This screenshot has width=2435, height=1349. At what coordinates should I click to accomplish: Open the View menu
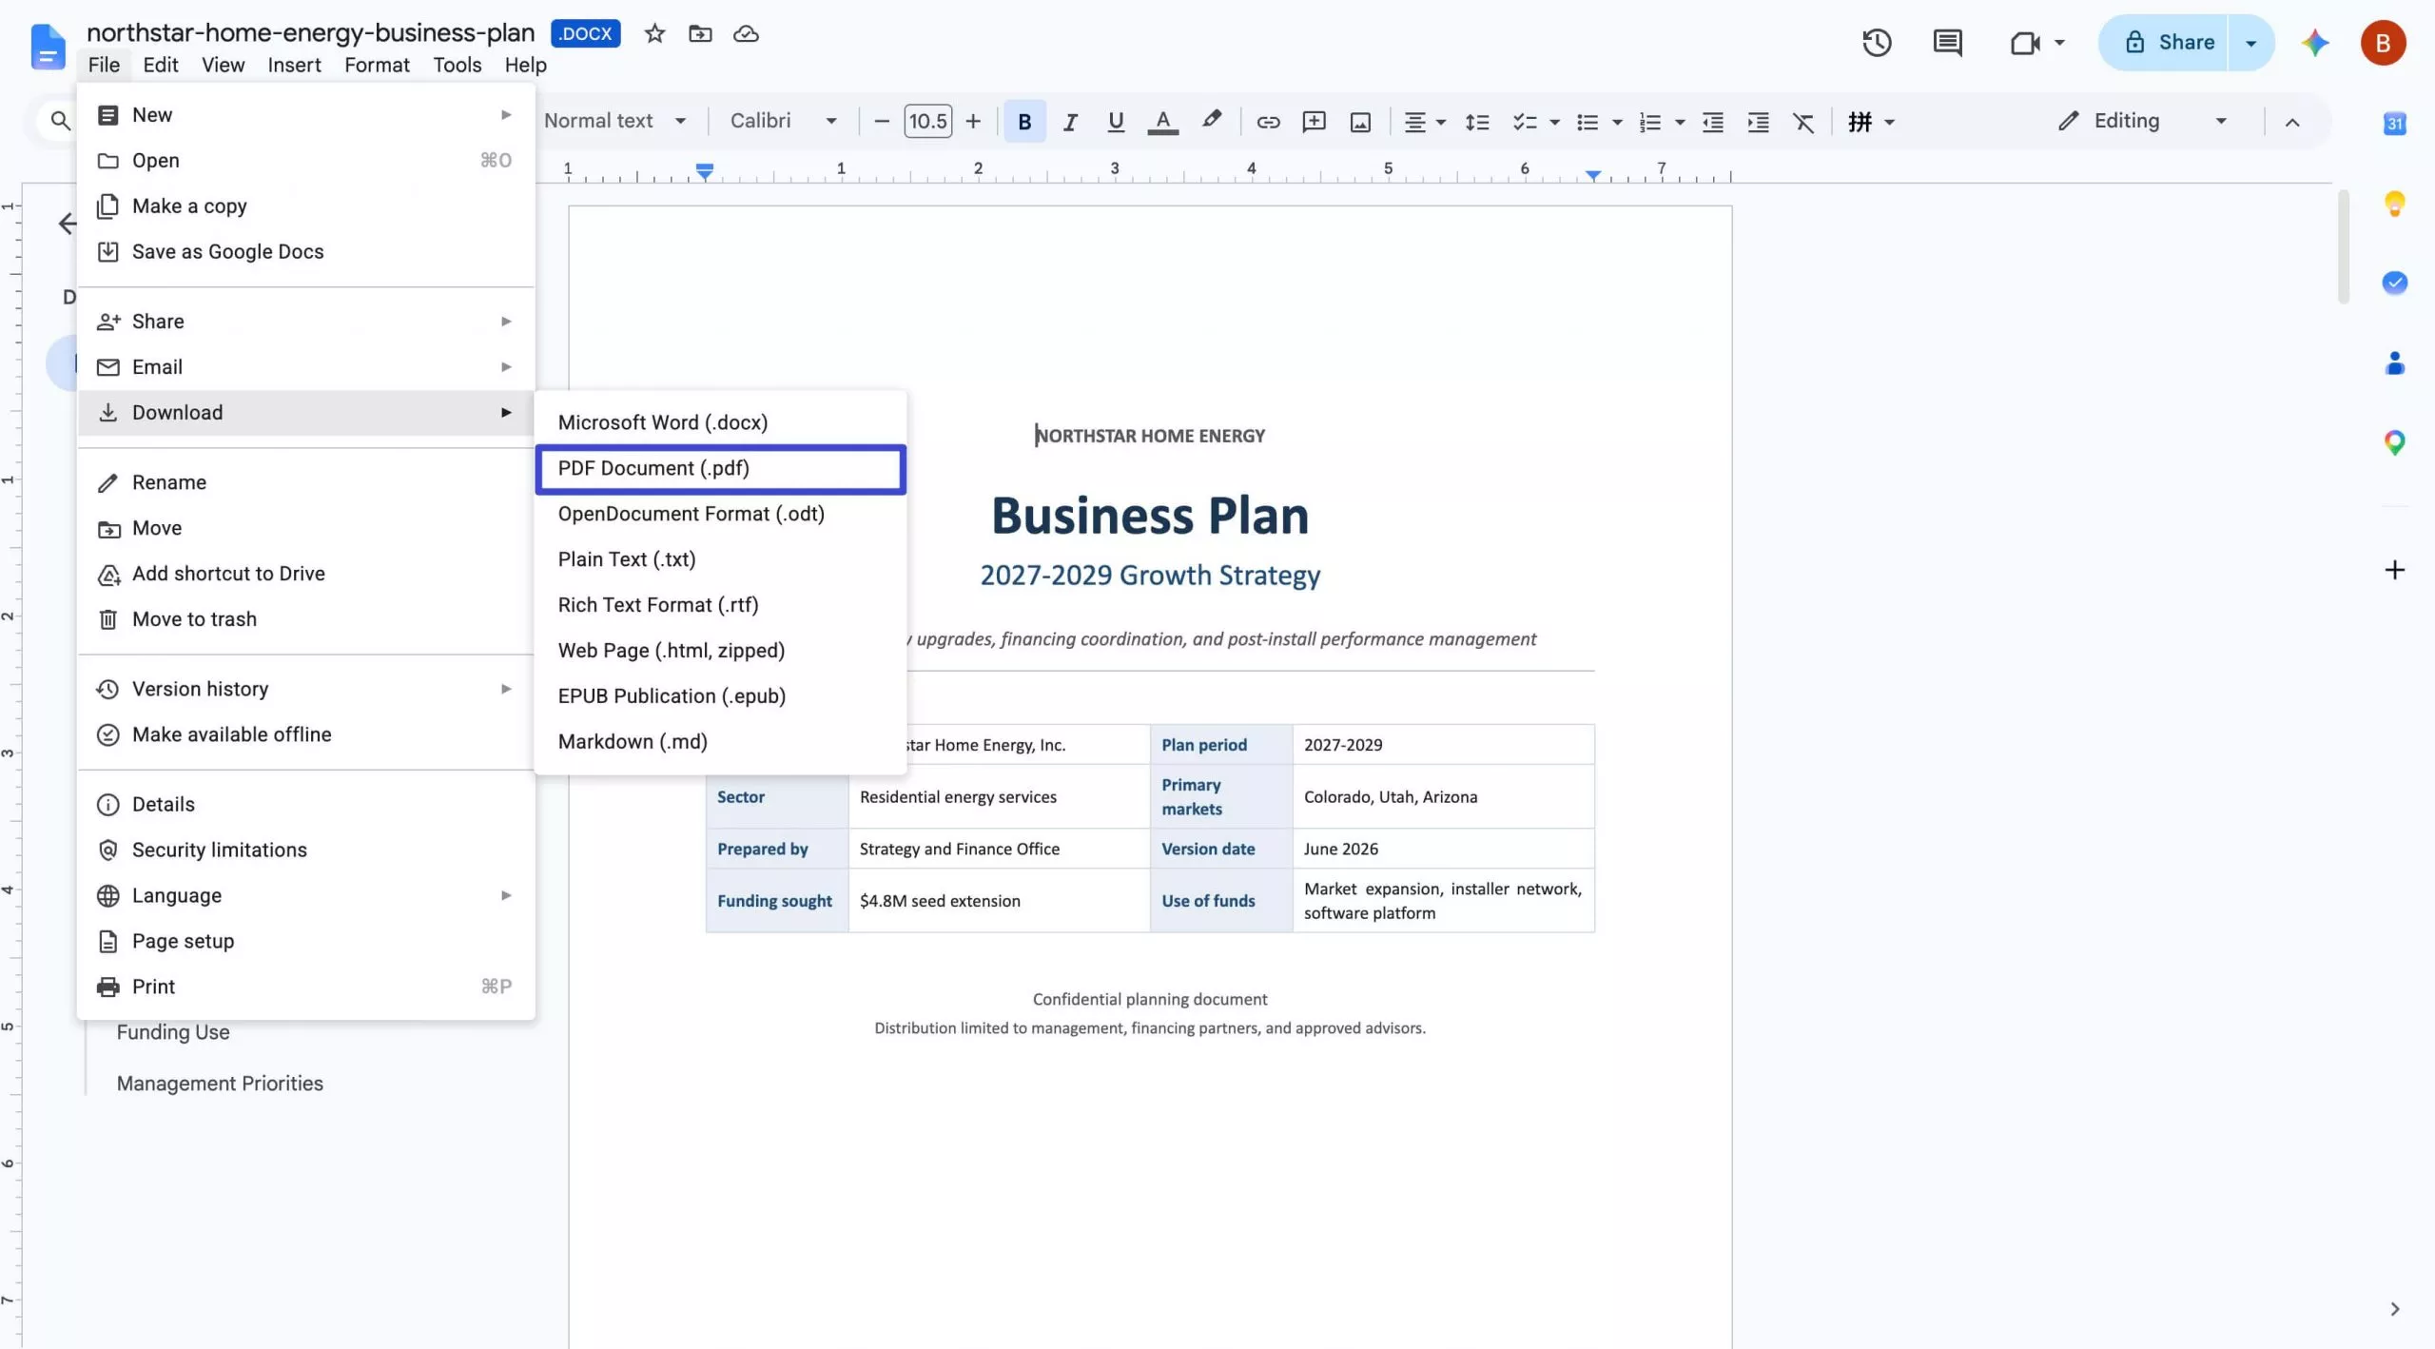(x=223, y=65)
